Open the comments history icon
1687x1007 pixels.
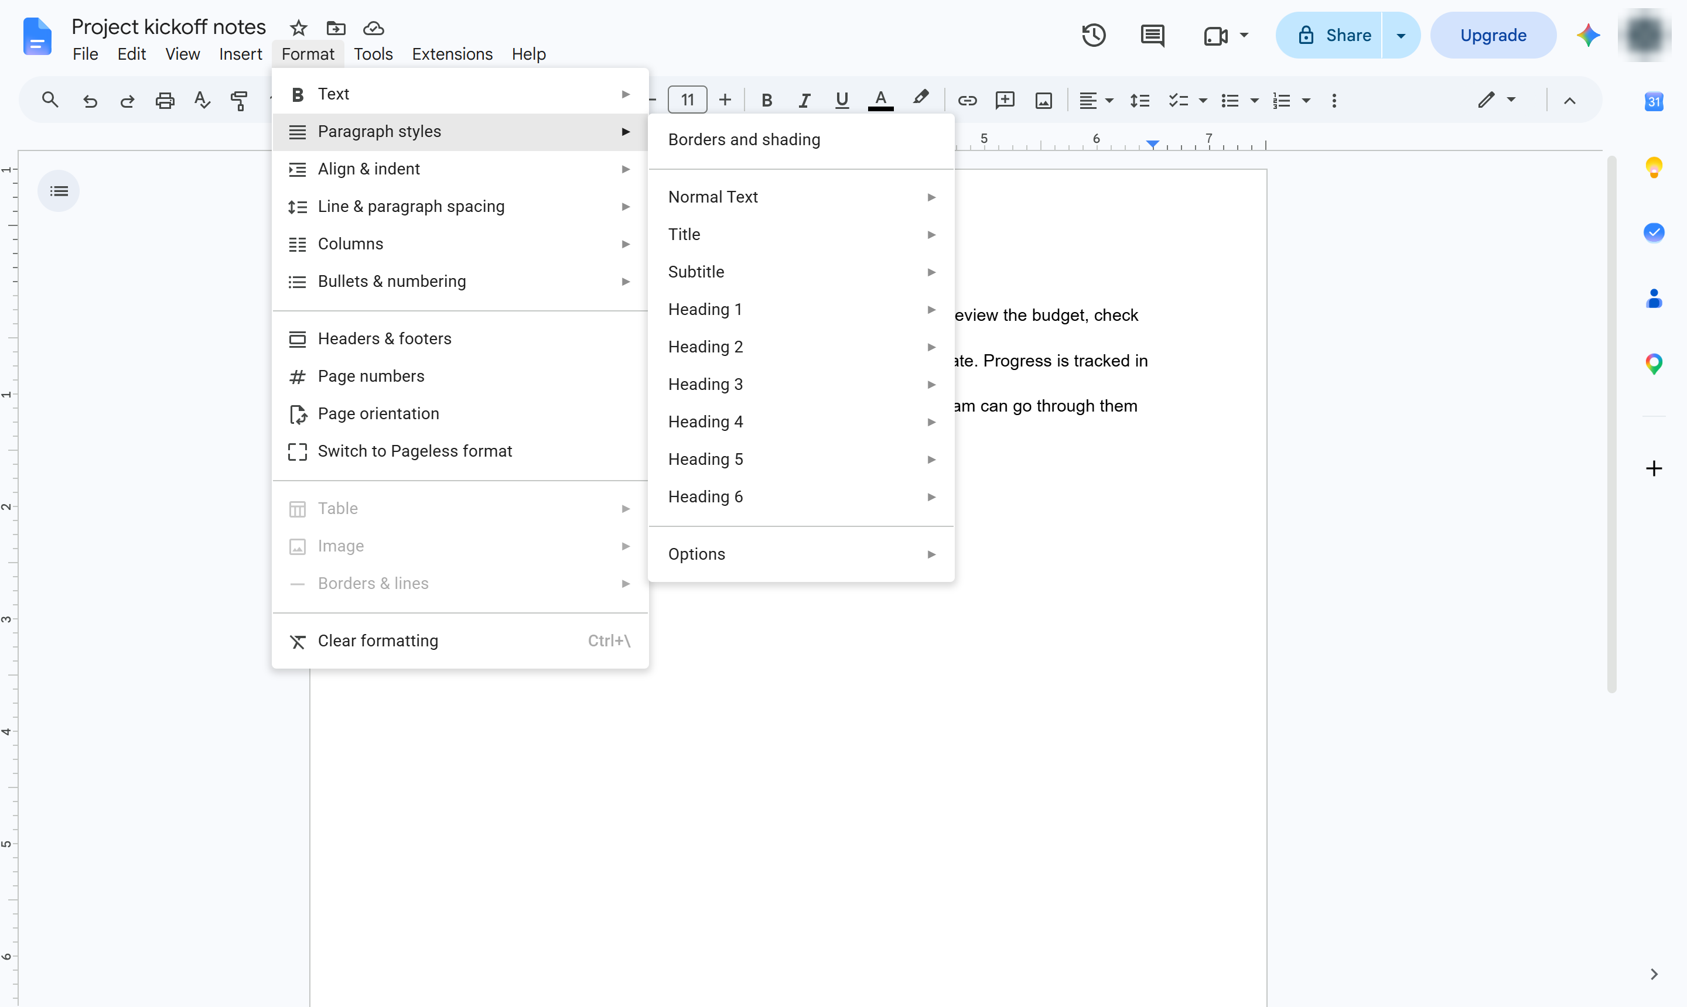pyautogui.click(x=1152, y=35)
